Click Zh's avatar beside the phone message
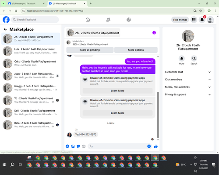The height and width of the screenshot is (175, 219). pyautogui.click(x=70, y=135)
